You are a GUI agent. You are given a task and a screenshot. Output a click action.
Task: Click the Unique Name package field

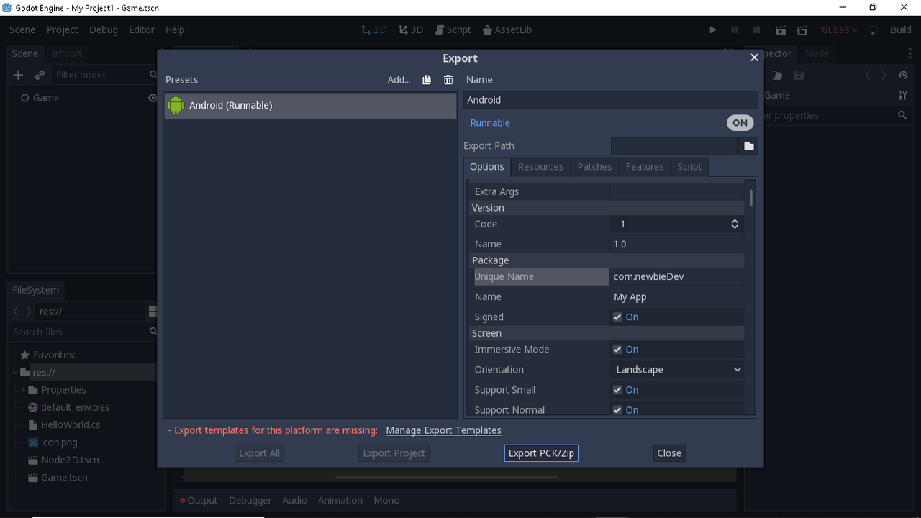click(677, 276)
